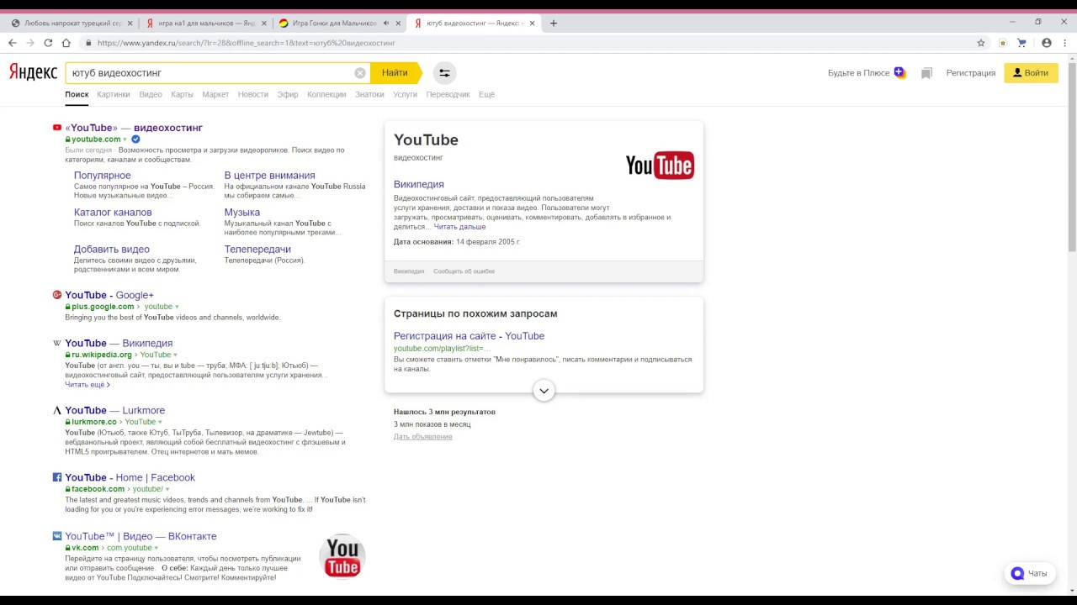Click the YouTube logo in the info card

click(660, 166)
